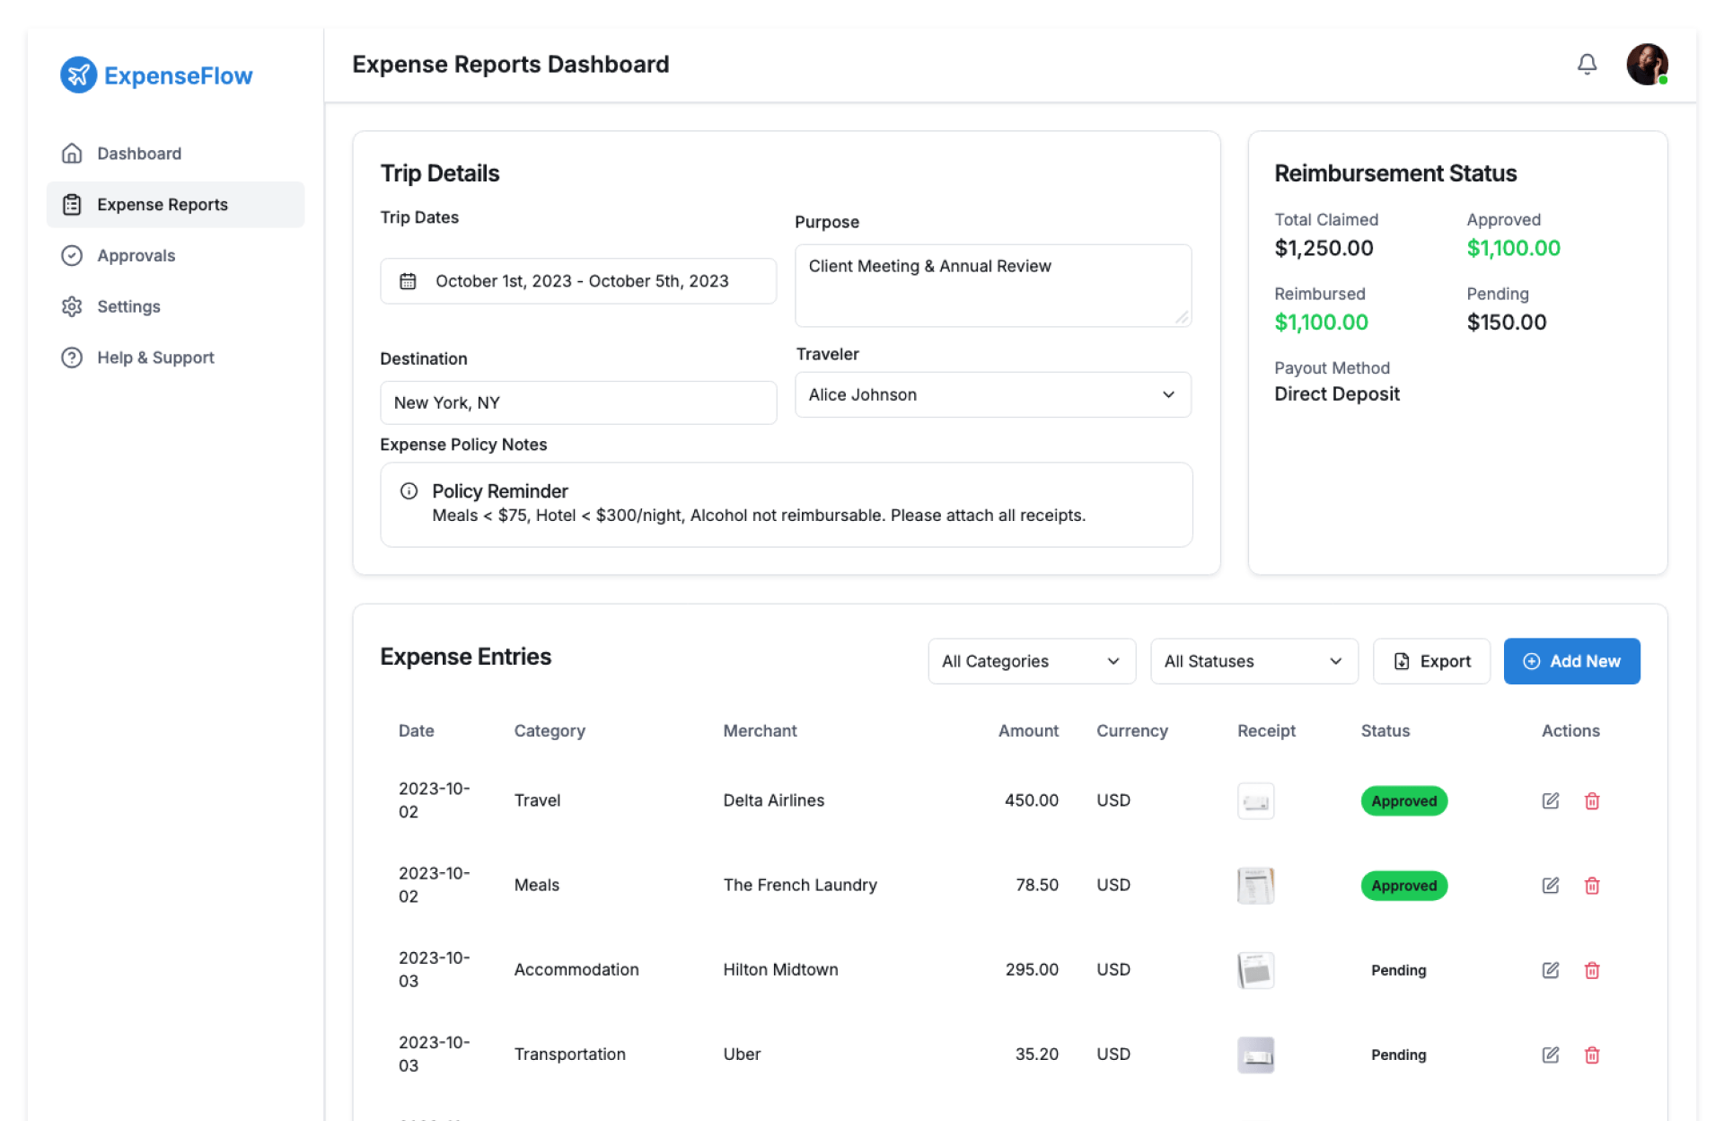Go to Approvals in the sidebar
Viewport: 1724px width, 1121px height.
(136, 256)
